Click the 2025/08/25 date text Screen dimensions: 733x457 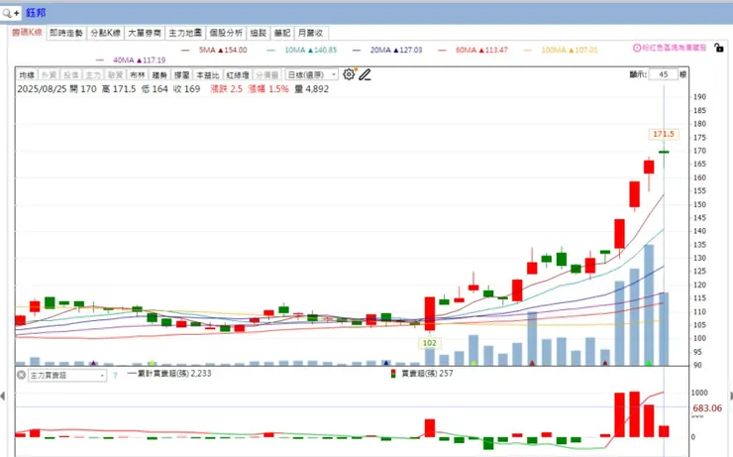coord(42,89)
